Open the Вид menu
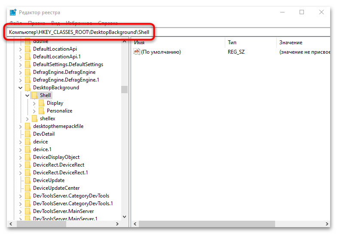The image size is (337, 234). [55, 23]
